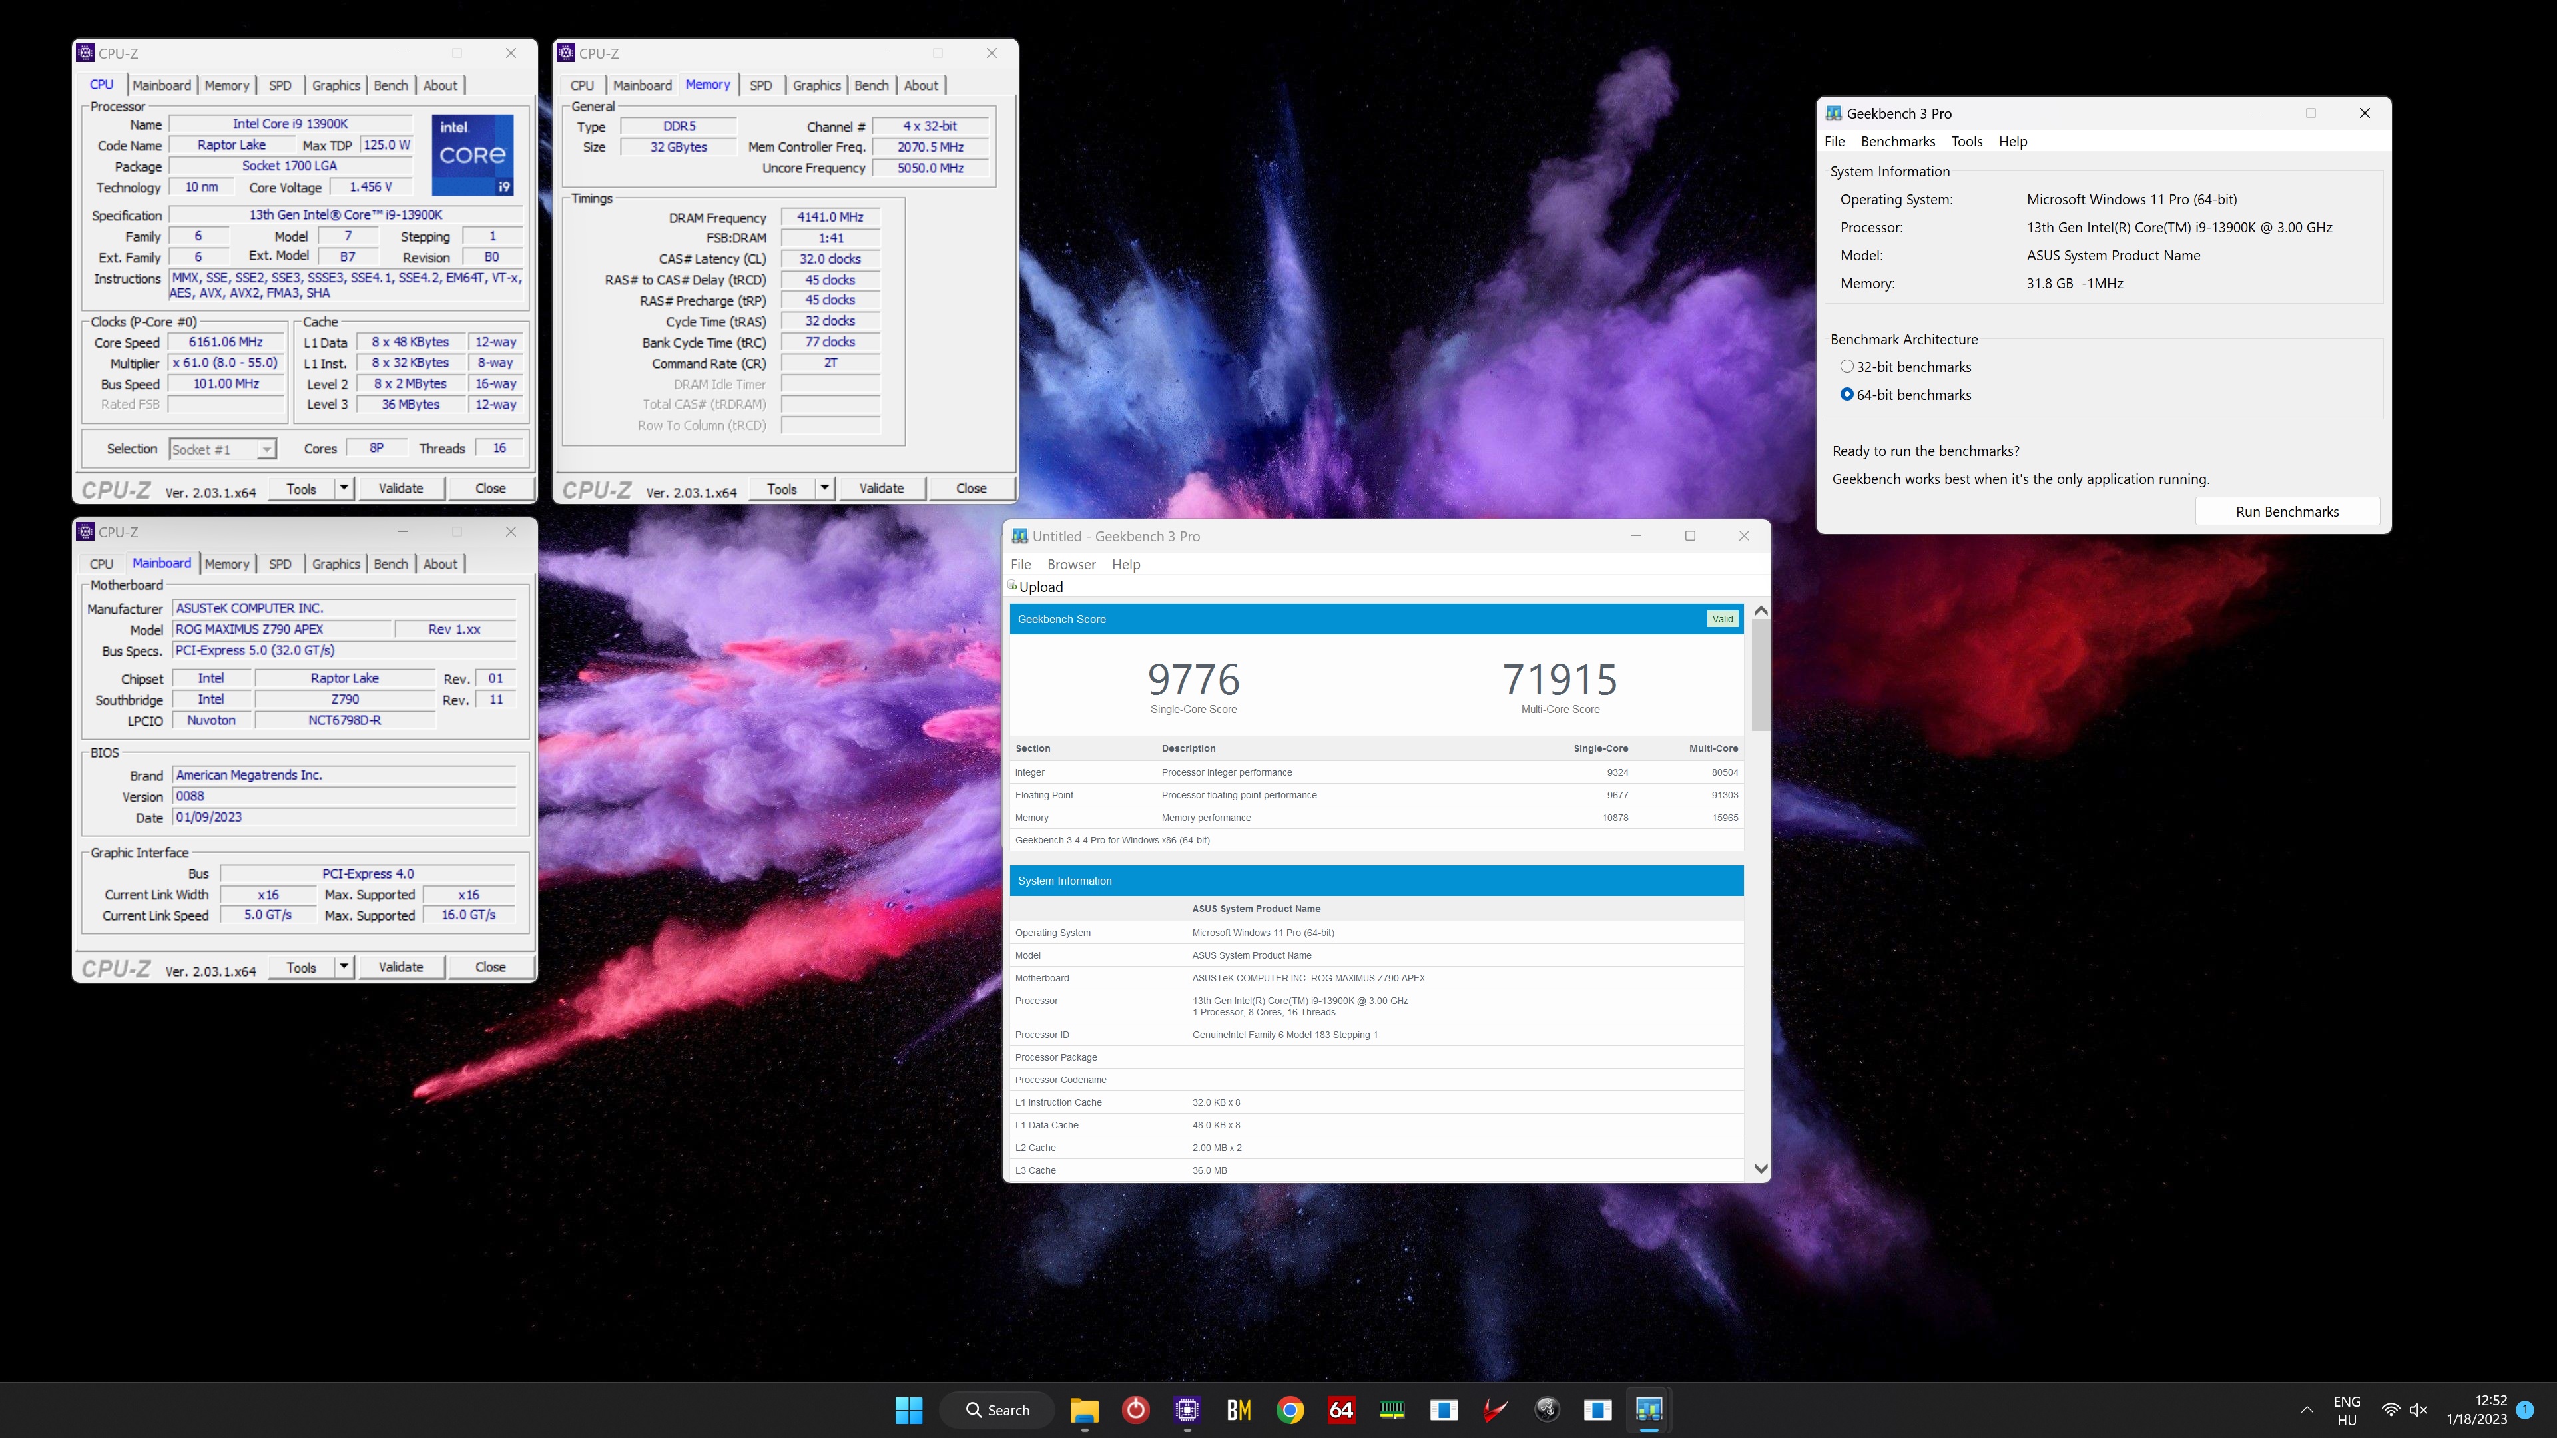The image size is (2557, 1438).
Task: Click the Core Speed 6161.06 MHz value
Action: [225, 342]
